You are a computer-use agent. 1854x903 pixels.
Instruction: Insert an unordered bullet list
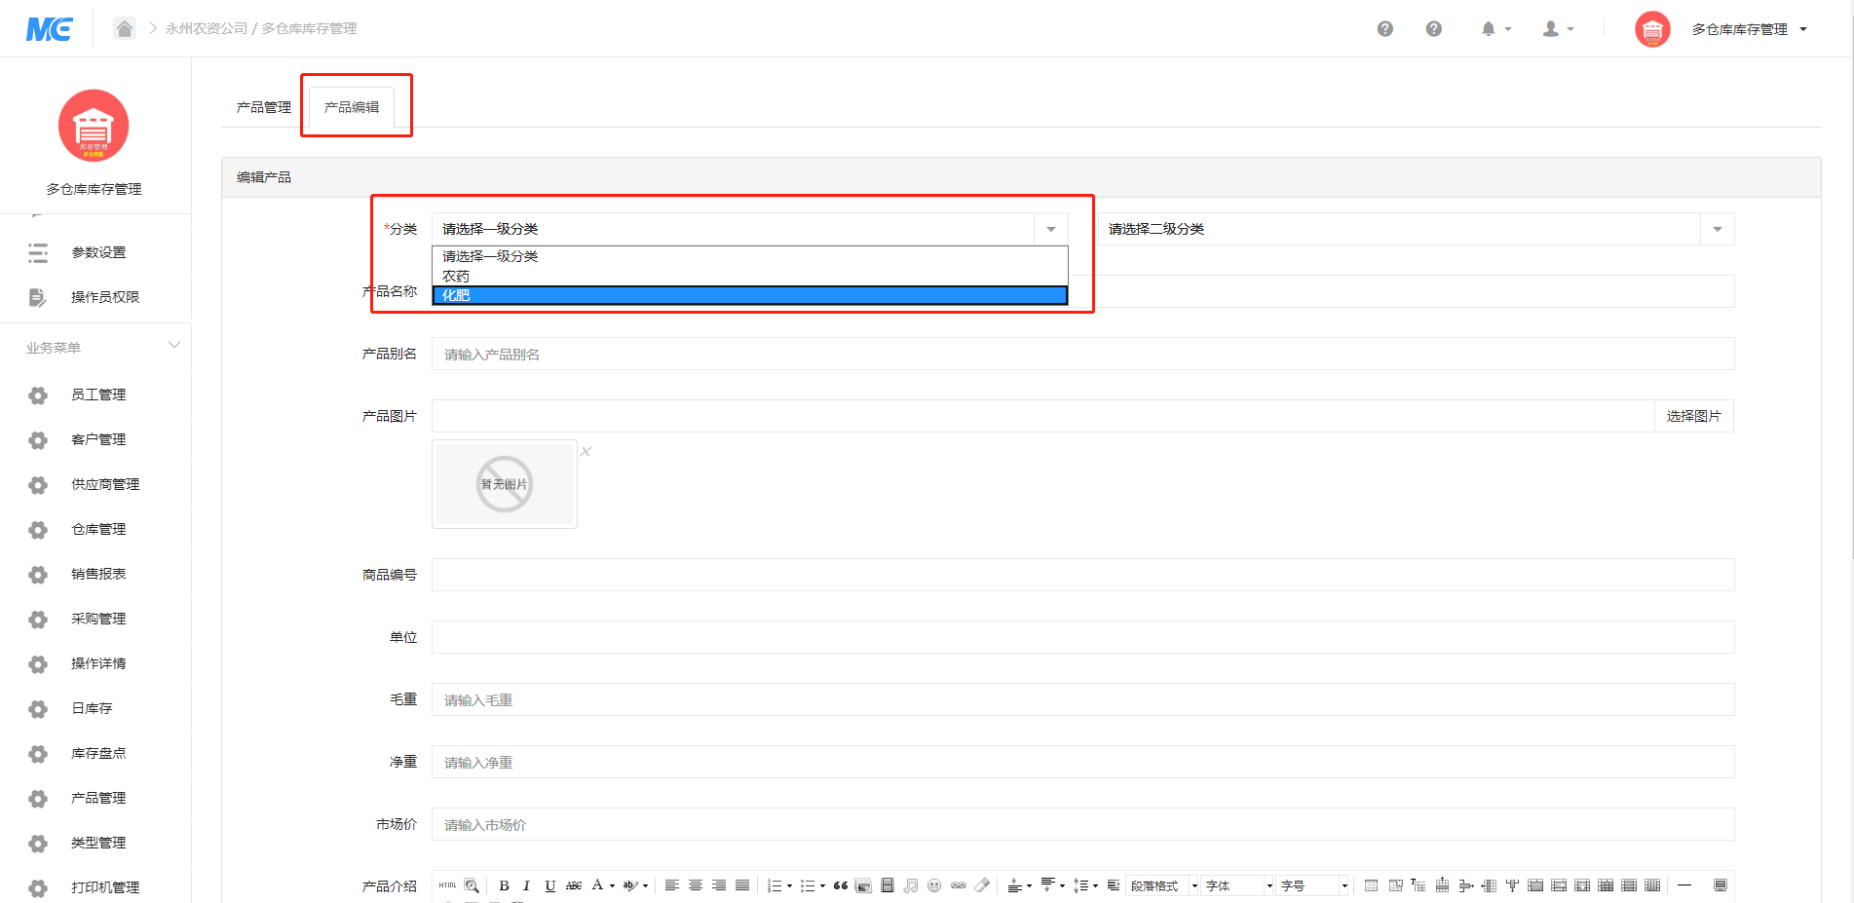[x=808, y=885]
